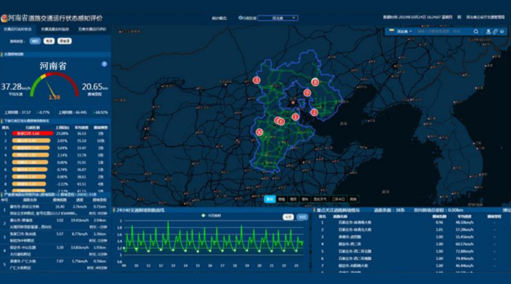Switch to the second top-left tab
The width and height of the screenshot is (511, 284).
(55, 29)
